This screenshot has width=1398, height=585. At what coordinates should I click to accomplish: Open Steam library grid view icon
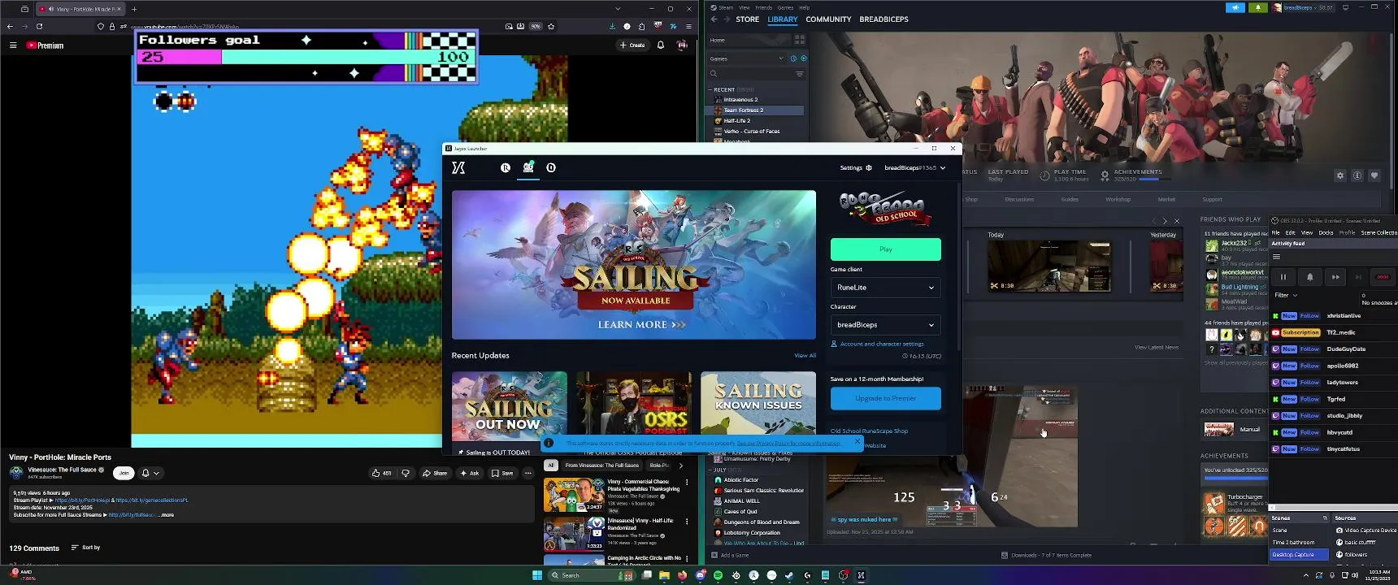click(800, 39)
